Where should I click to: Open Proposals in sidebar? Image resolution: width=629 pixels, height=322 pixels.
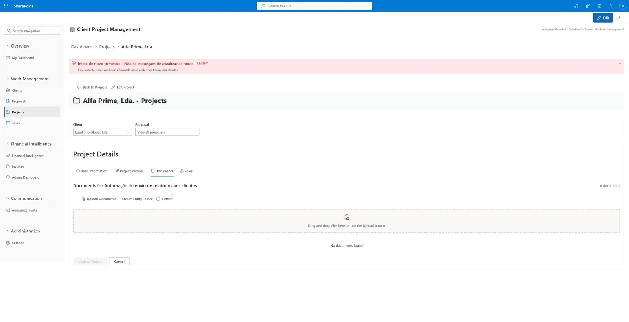click(x=32, y=101)
